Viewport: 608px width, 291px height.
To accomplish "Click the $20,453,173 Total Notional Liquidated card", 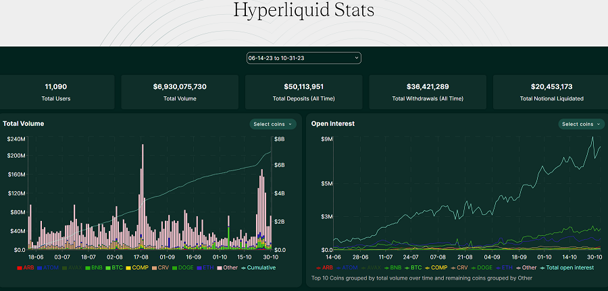I will coord(551,92).
